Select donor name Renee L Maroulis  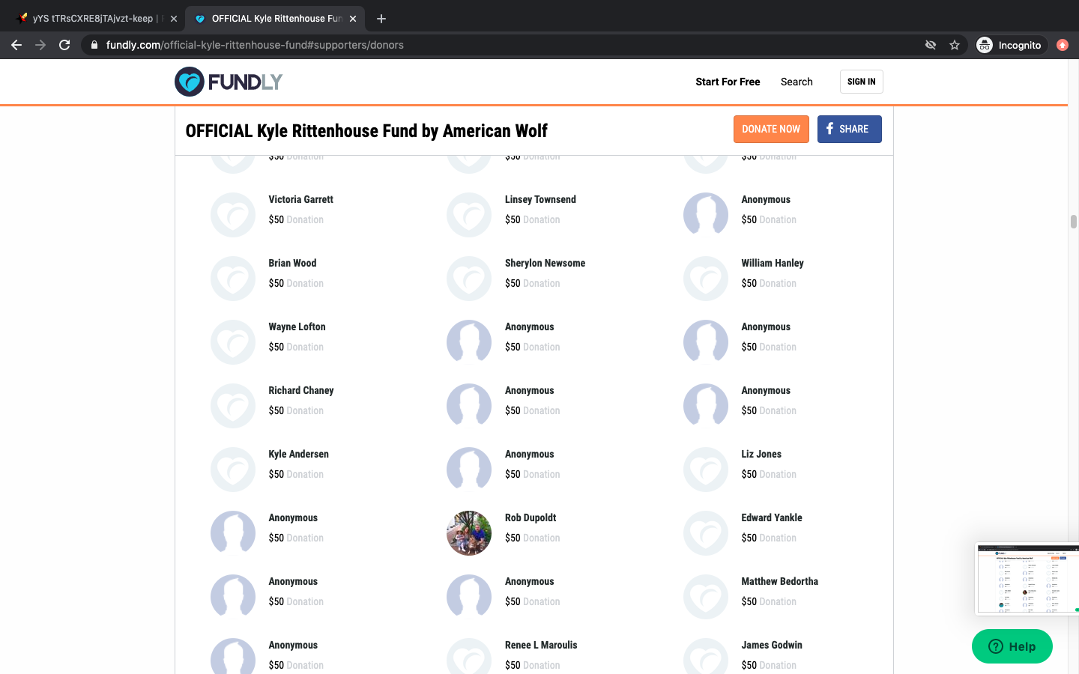click(541, 645)
